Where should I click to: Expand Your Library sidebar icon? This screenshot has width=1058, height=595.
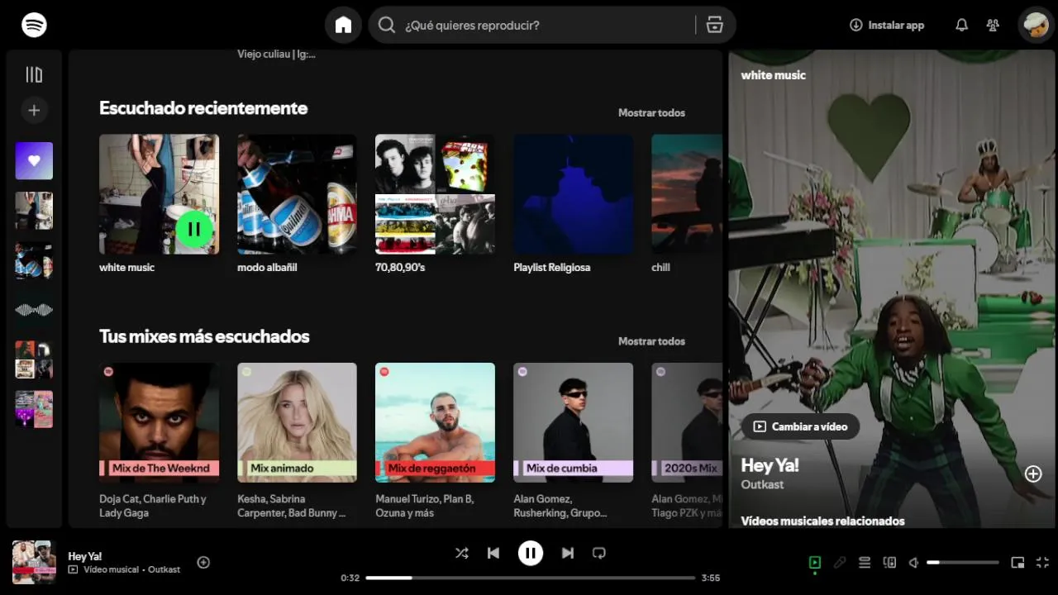34,75
